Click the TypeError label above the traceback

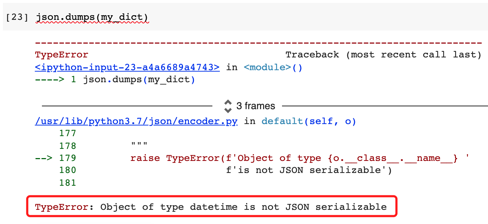coord(61,54)
